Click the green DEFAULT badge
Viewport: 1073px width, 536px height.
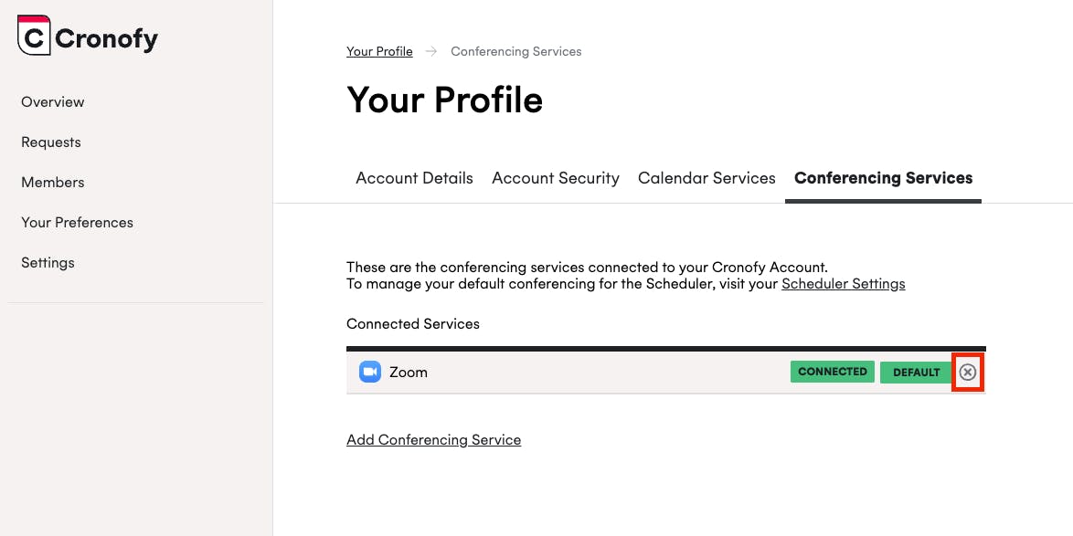(916, 372)
